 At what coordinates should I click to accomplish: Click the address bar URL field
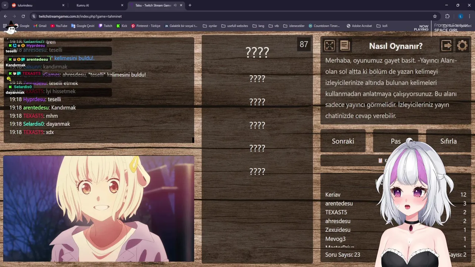pos(230,16)
